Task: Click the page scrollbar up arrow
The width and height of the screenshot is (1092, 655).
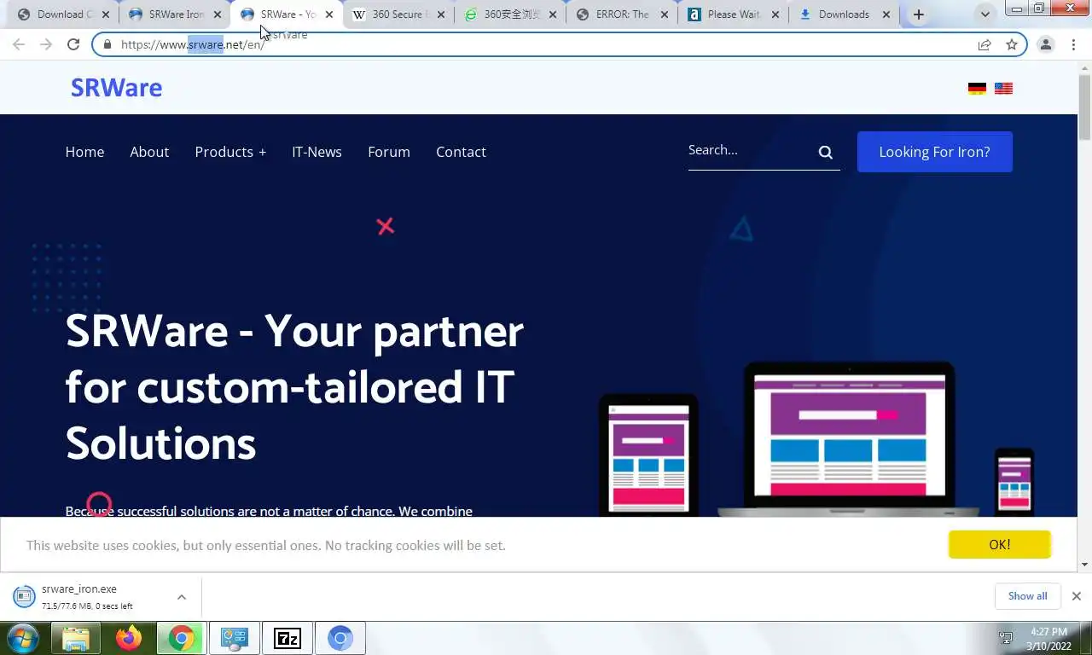Action: pyautogui.click(x=1085, y=67)
